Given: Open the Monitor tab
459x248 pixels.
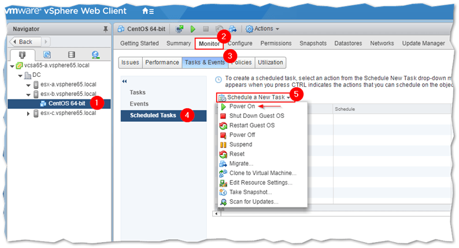Looking at the screenshot, I should (209, 43).
